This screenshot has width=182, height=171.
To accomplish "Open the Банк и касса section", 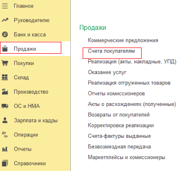I will tap(30, 35).
